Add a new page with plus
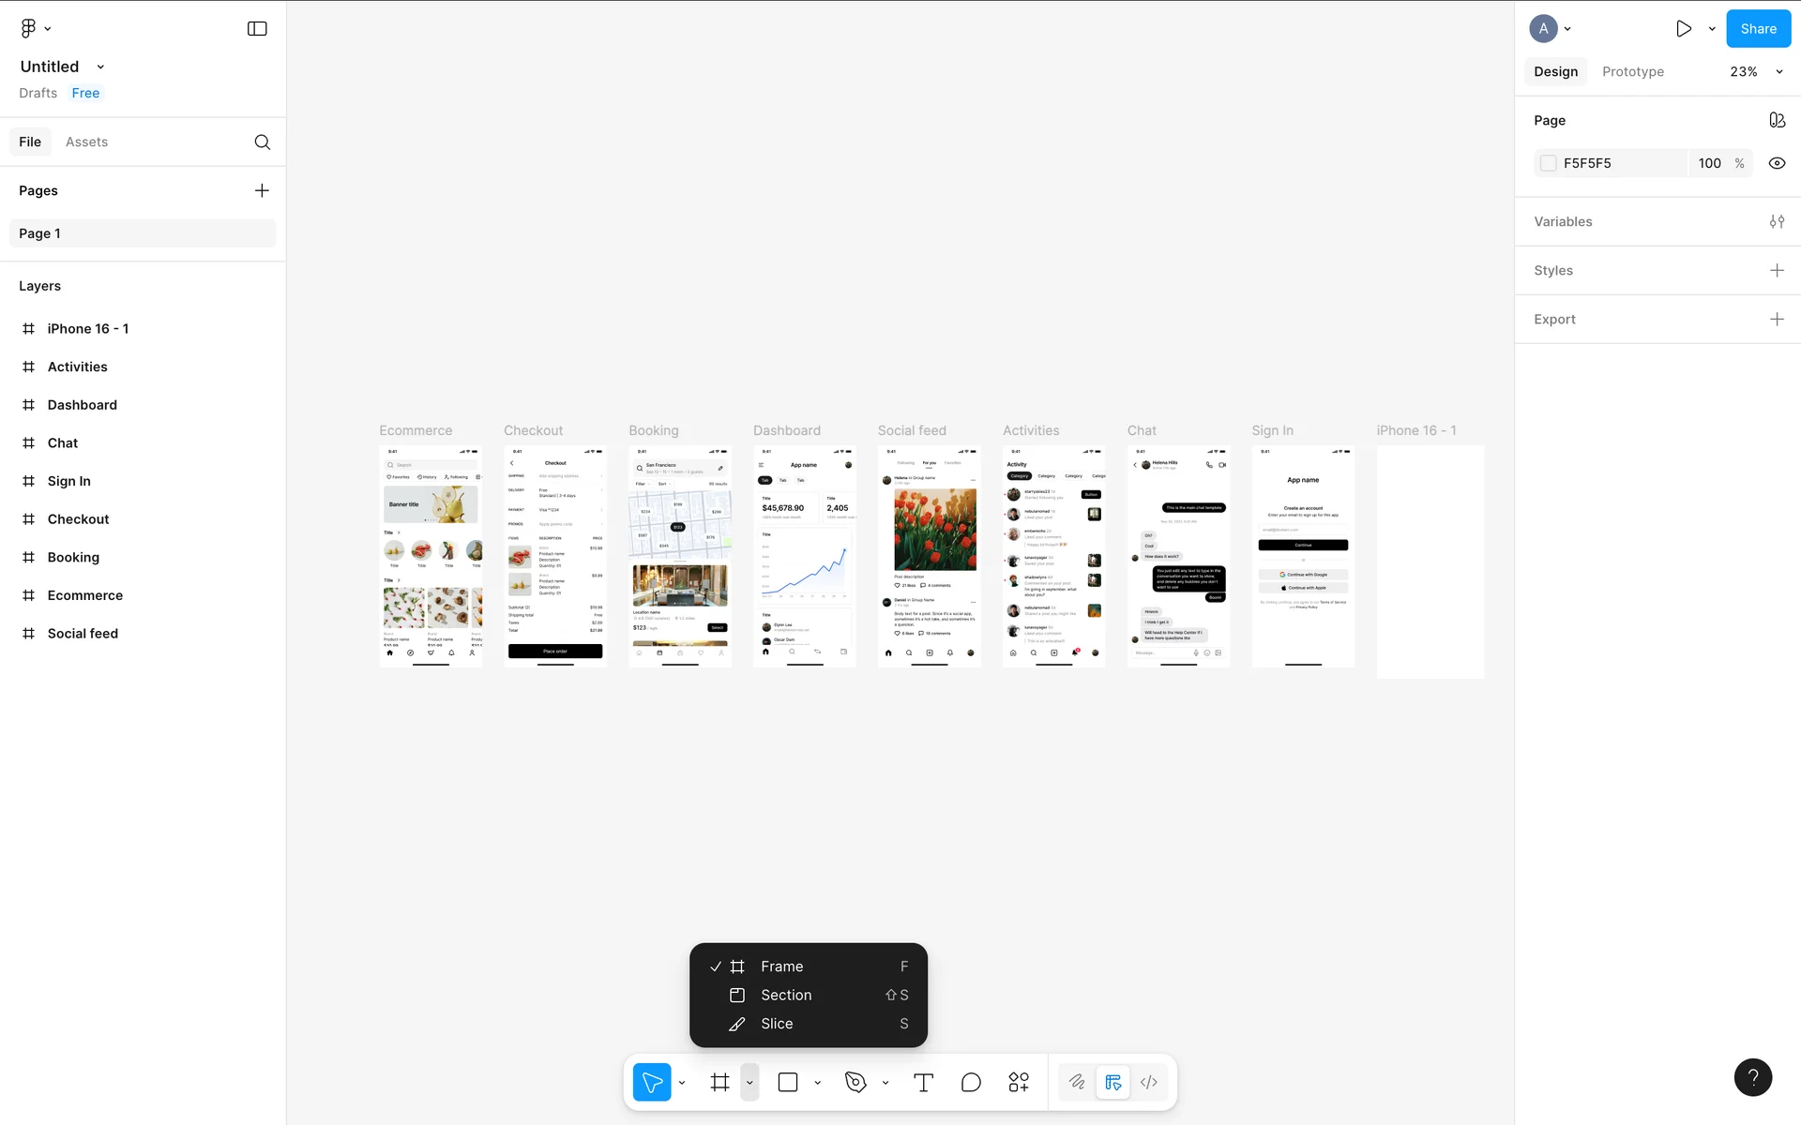Screen dimensions: 1801x1125 coord(262,190)
